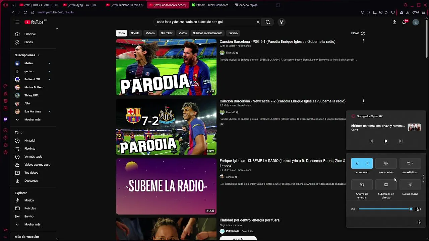The image size is (429, 241).
Task: Toggle Bluetooth X11mouse1 quick setting
Action: [x=357, y=163]
